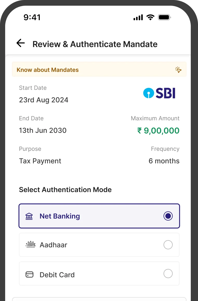Click the Net Banking label text
This screenshot has width=198, height=301.
pyautogui.click(x=60, y=216)
